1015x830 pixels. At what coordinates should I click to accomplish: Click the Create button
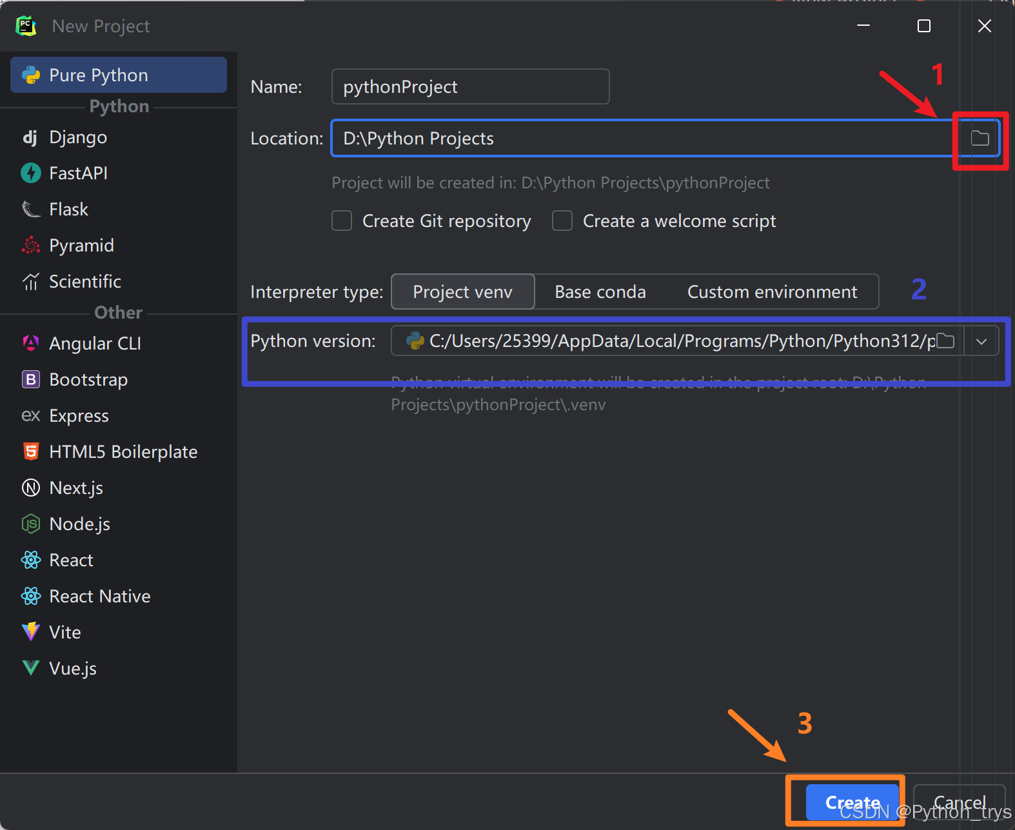click(x=852, y=802)
